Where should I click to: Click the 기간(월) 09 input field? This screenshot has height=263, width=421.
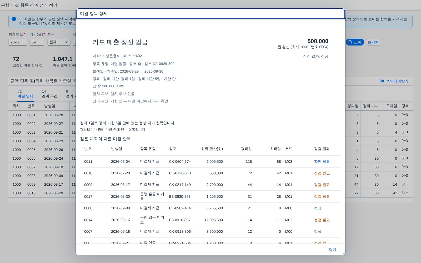click(x=37, y=42)
